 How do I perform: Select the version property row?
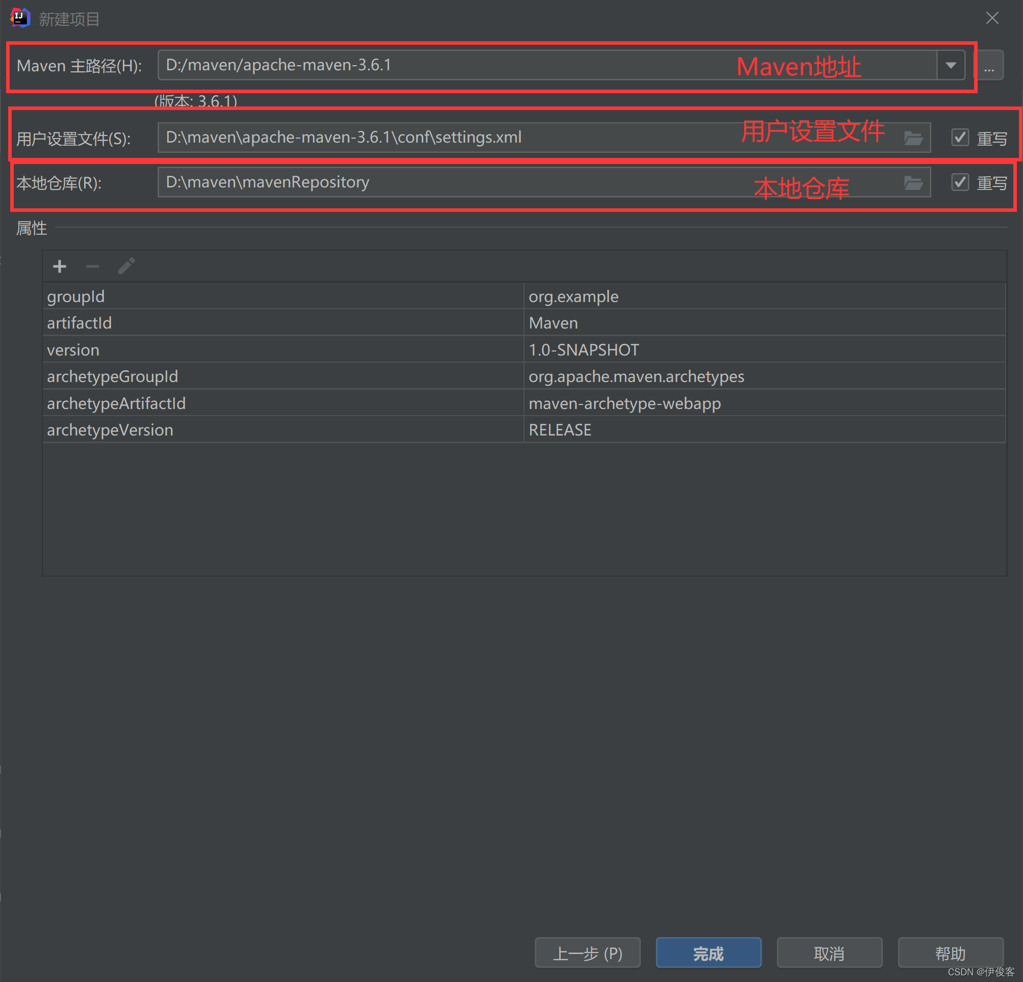[524, 349]
